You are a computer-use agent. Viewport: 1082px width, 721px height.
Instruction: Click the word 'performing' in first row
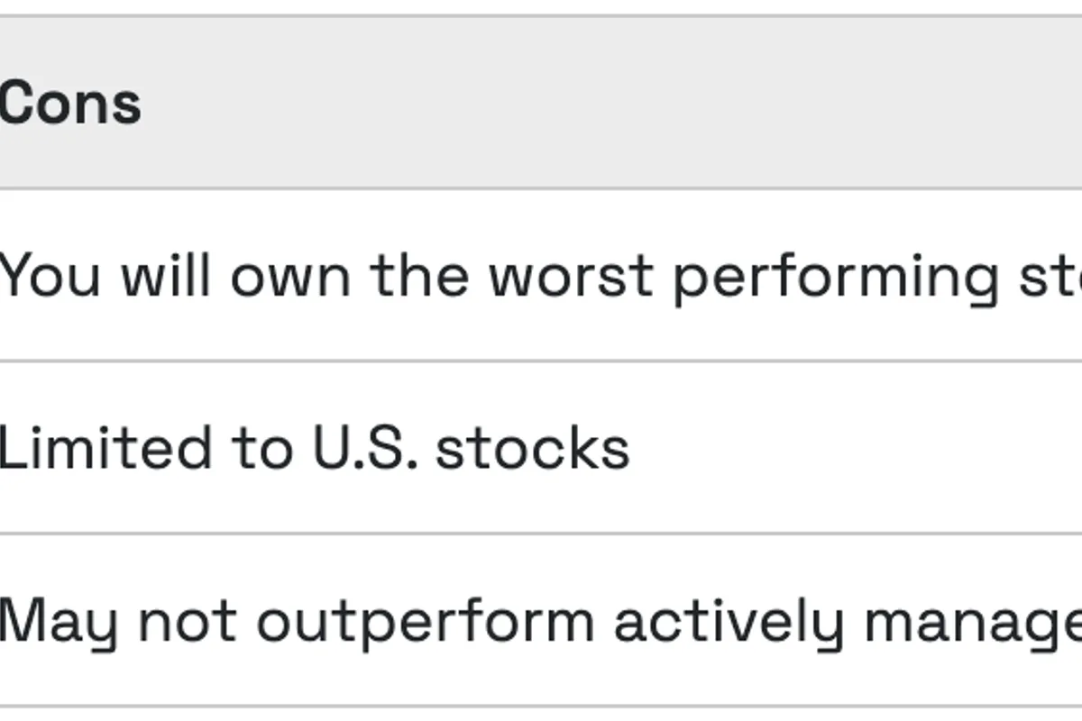836,277
